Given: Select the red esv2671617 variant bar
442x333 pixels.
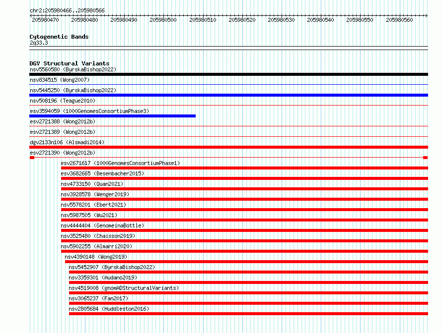Looking at the screenshot, I should (244, 168).
